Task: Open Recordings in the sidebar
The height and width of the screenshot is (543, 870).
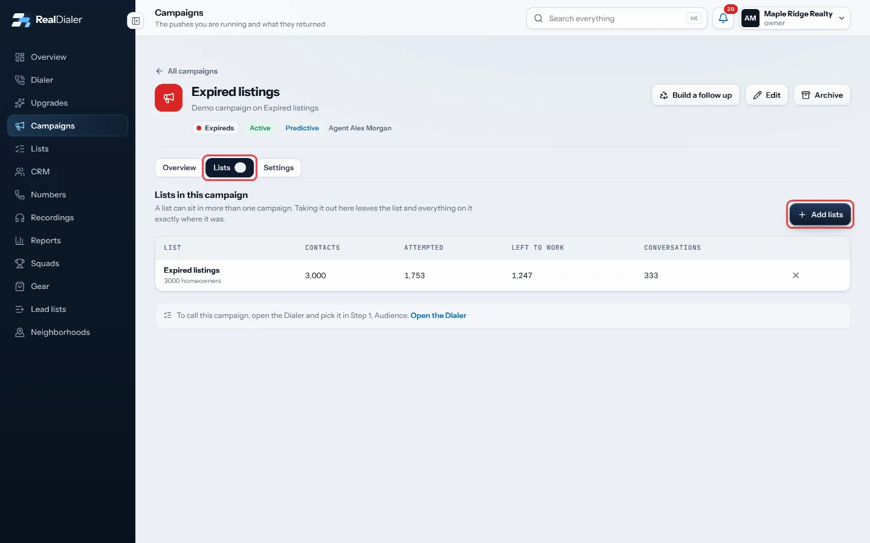Action: coord(68,218)
